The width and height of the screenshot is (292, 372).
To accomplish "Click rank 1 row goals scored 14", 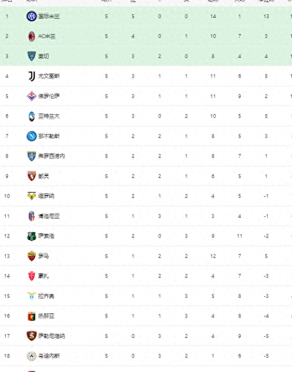I will pos(213,17).
